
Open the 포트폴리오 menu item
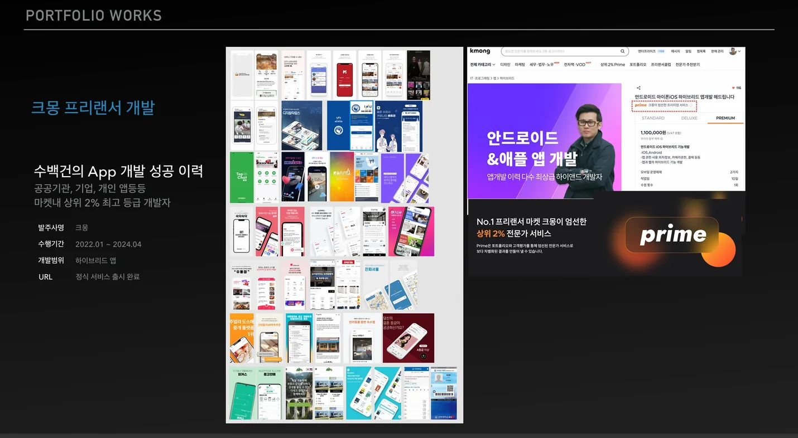638,65
